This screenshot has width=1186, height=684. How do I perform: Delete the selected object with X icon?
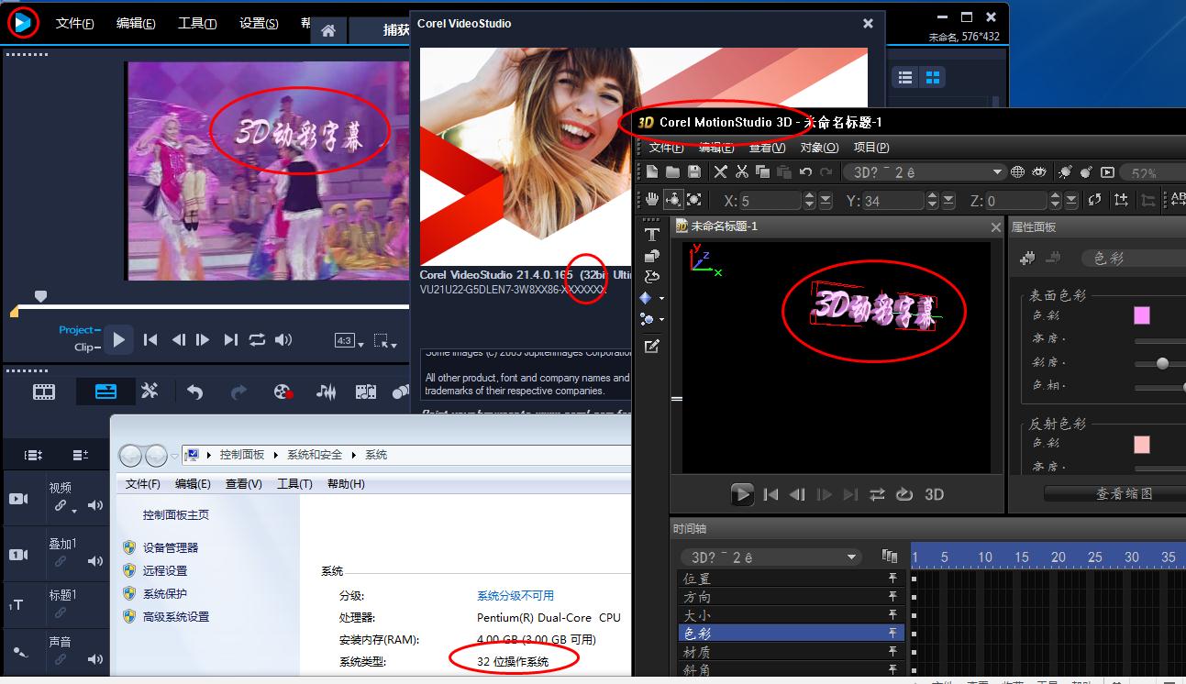coord(720,171)
